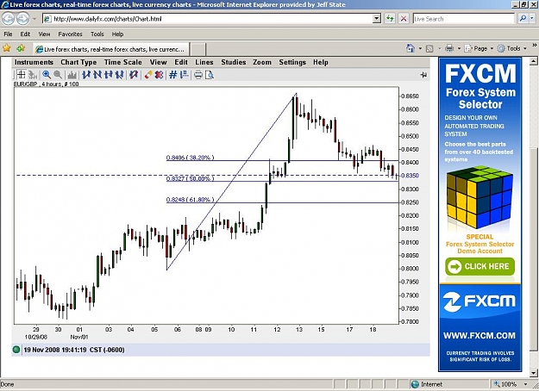The width and height of the screenshot is (539, 391).
Task: Open the browser Favorites menu
Action: pyautogui.click(x=70, y=34)
